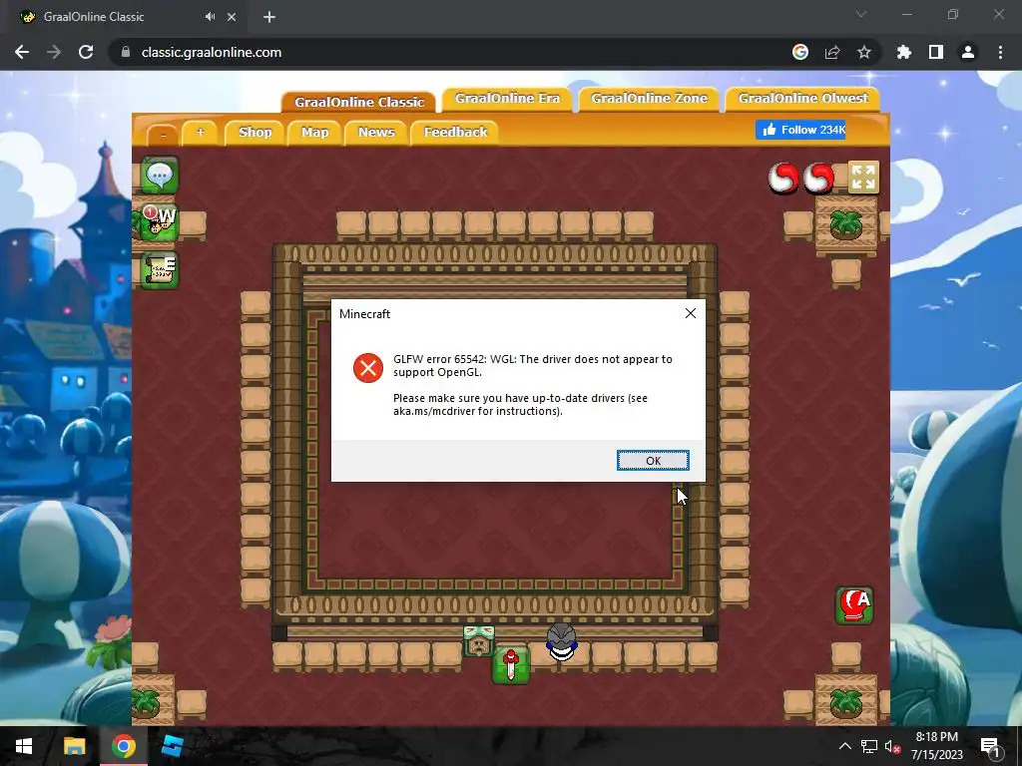Switch to GraalOnline Classic tab
1022x766 pixels.
click(x=359, y=102)
